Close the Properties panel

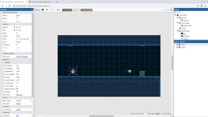pyautogui.click(x=32, y=9)
